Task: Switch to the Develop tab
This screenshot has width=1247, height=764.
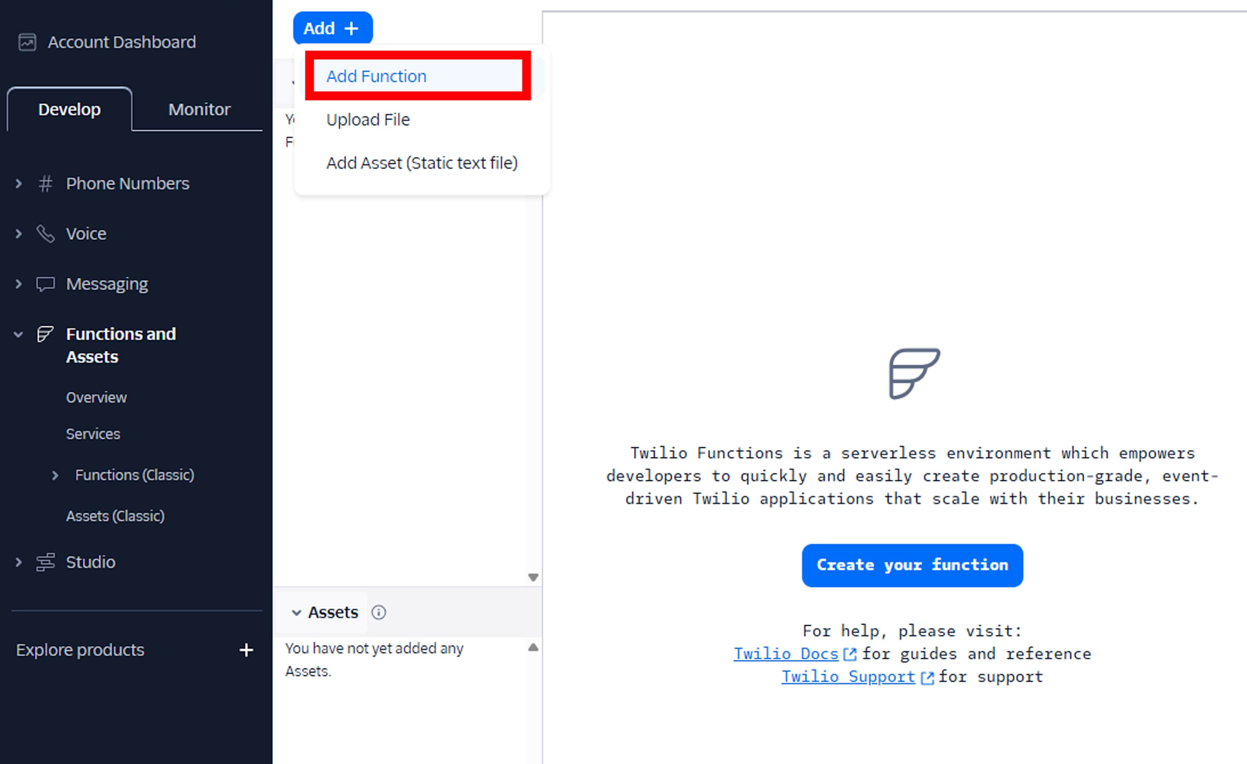Action: click(x=69, y=109)
